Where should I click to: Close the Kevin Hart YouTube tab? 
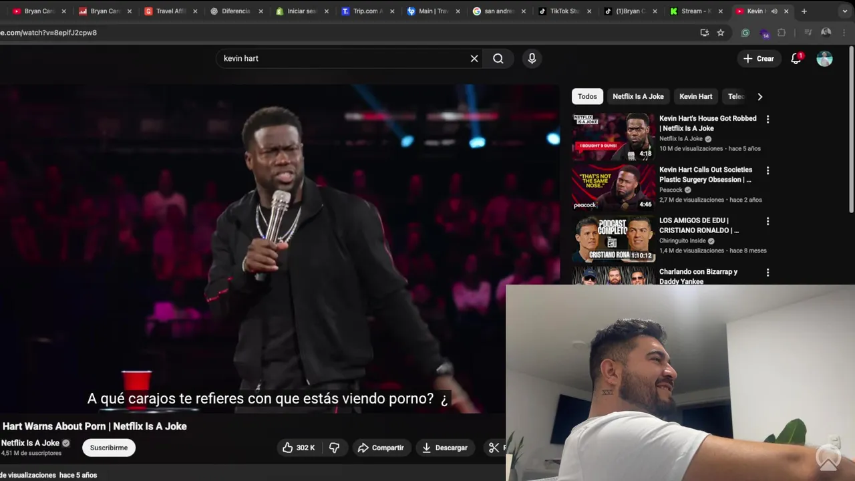tap(787, 11)
